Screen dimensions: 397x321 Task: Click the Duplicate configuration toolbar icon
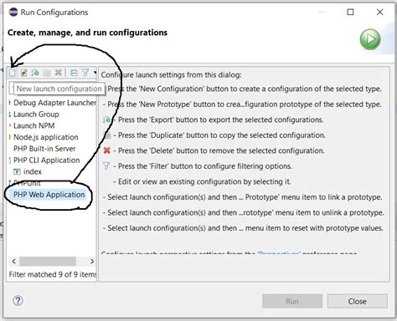47,73
